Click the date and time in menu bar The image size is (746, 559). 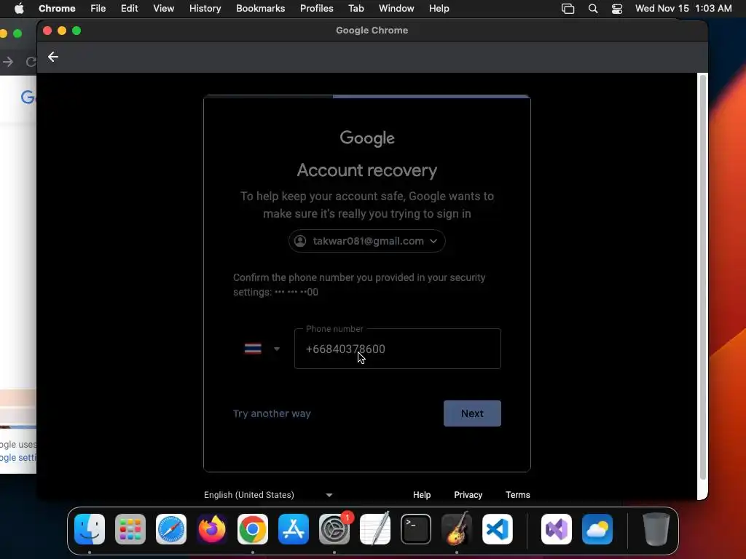pos(683,8)
